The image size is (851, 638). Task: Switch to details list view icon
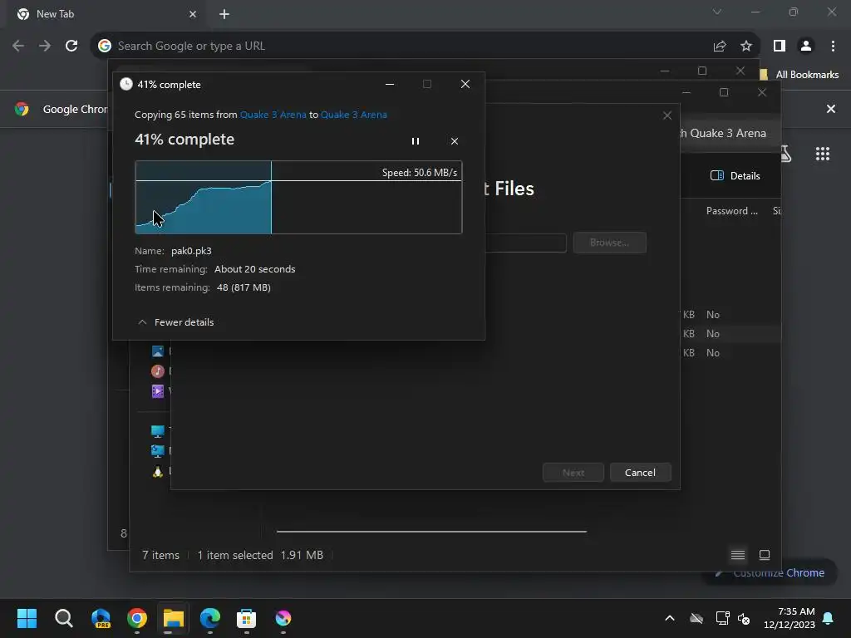(x=738, y=554)
